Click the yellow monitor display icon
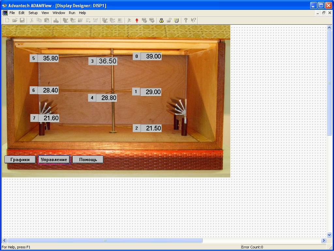Image resolution: width=334 pixels, height=251 pixels. click(176, 20)
